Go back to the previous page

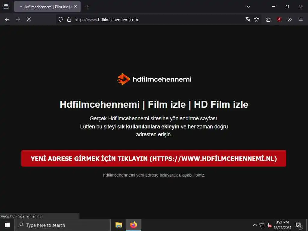pos(7,19)
